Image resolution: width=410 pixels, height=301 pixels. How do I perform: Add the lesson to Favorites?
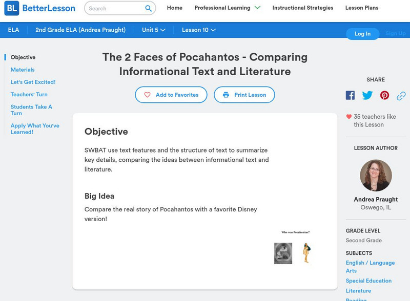pyautogui.click(x=171, y=95)
